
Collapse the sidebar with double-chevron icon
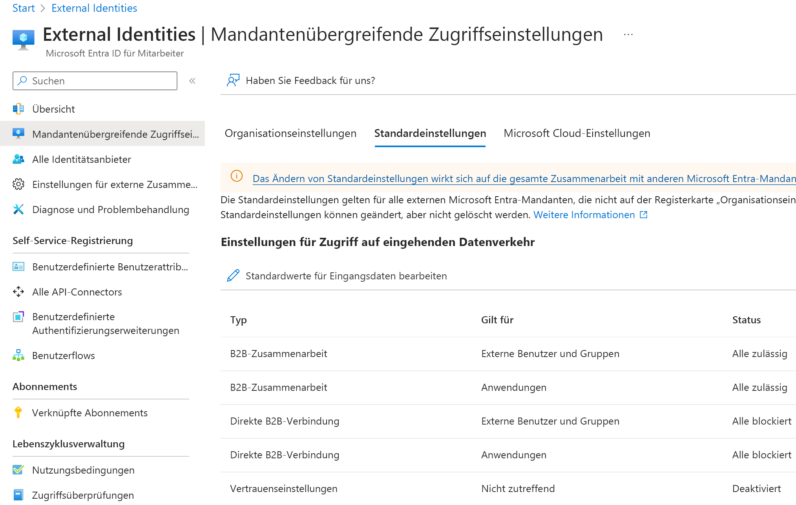(x=192, y=81)
